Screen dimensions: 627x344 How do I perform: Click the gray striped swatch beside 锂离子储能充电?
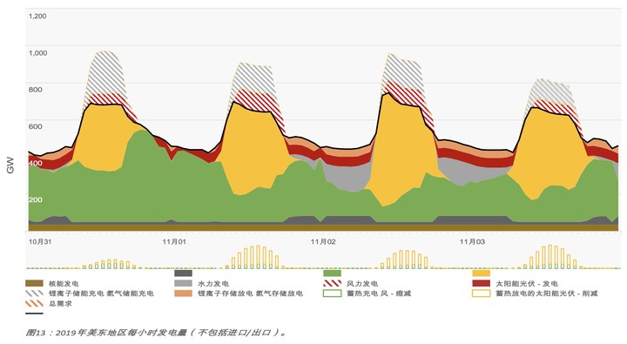click(34, 293)
